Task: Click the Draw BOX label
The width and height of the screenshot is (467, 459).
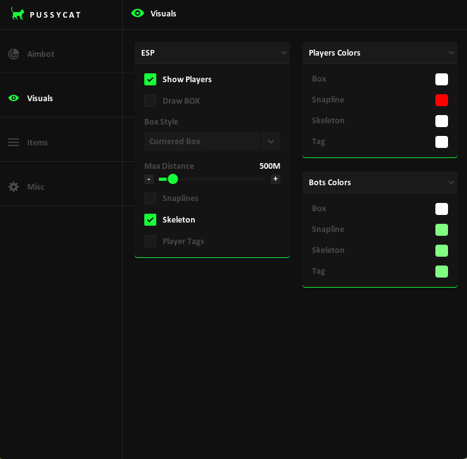Action: coord(181,101)
